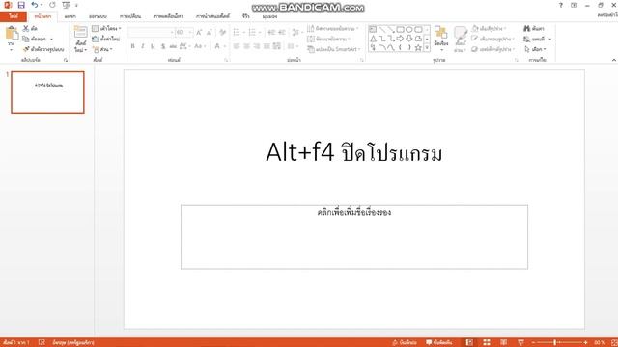The width and height of the screenshot is (618, 347).
Task: Click the Copy icon in clipboard group
Action: click(26, 39)
